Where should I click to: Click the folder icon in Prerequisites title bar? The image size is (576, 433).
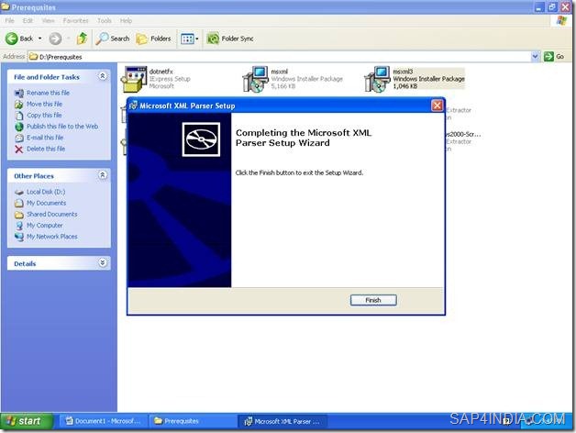pyautogui.click(x=6, y=6)
